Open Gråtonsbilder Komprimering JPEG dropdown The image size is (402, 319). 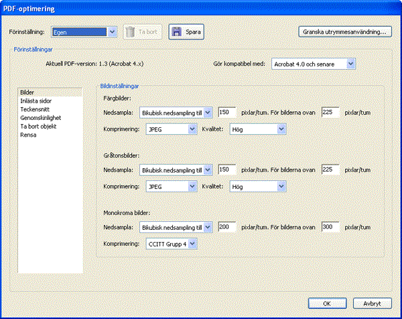coord(172,187)
